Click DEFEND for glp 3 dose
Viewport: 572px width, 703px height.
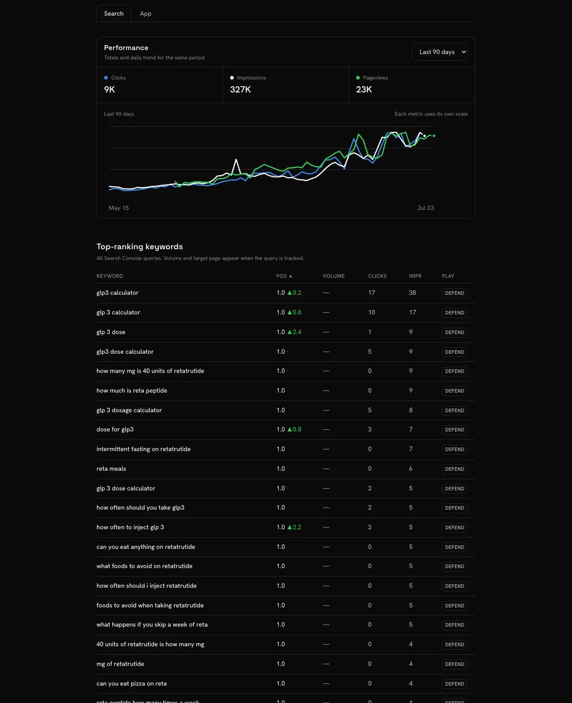(x=454, y=332)
